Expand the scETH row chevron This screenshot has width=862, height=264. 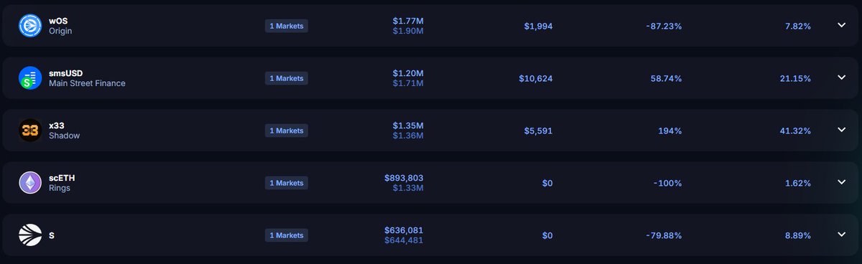point(842,182)
